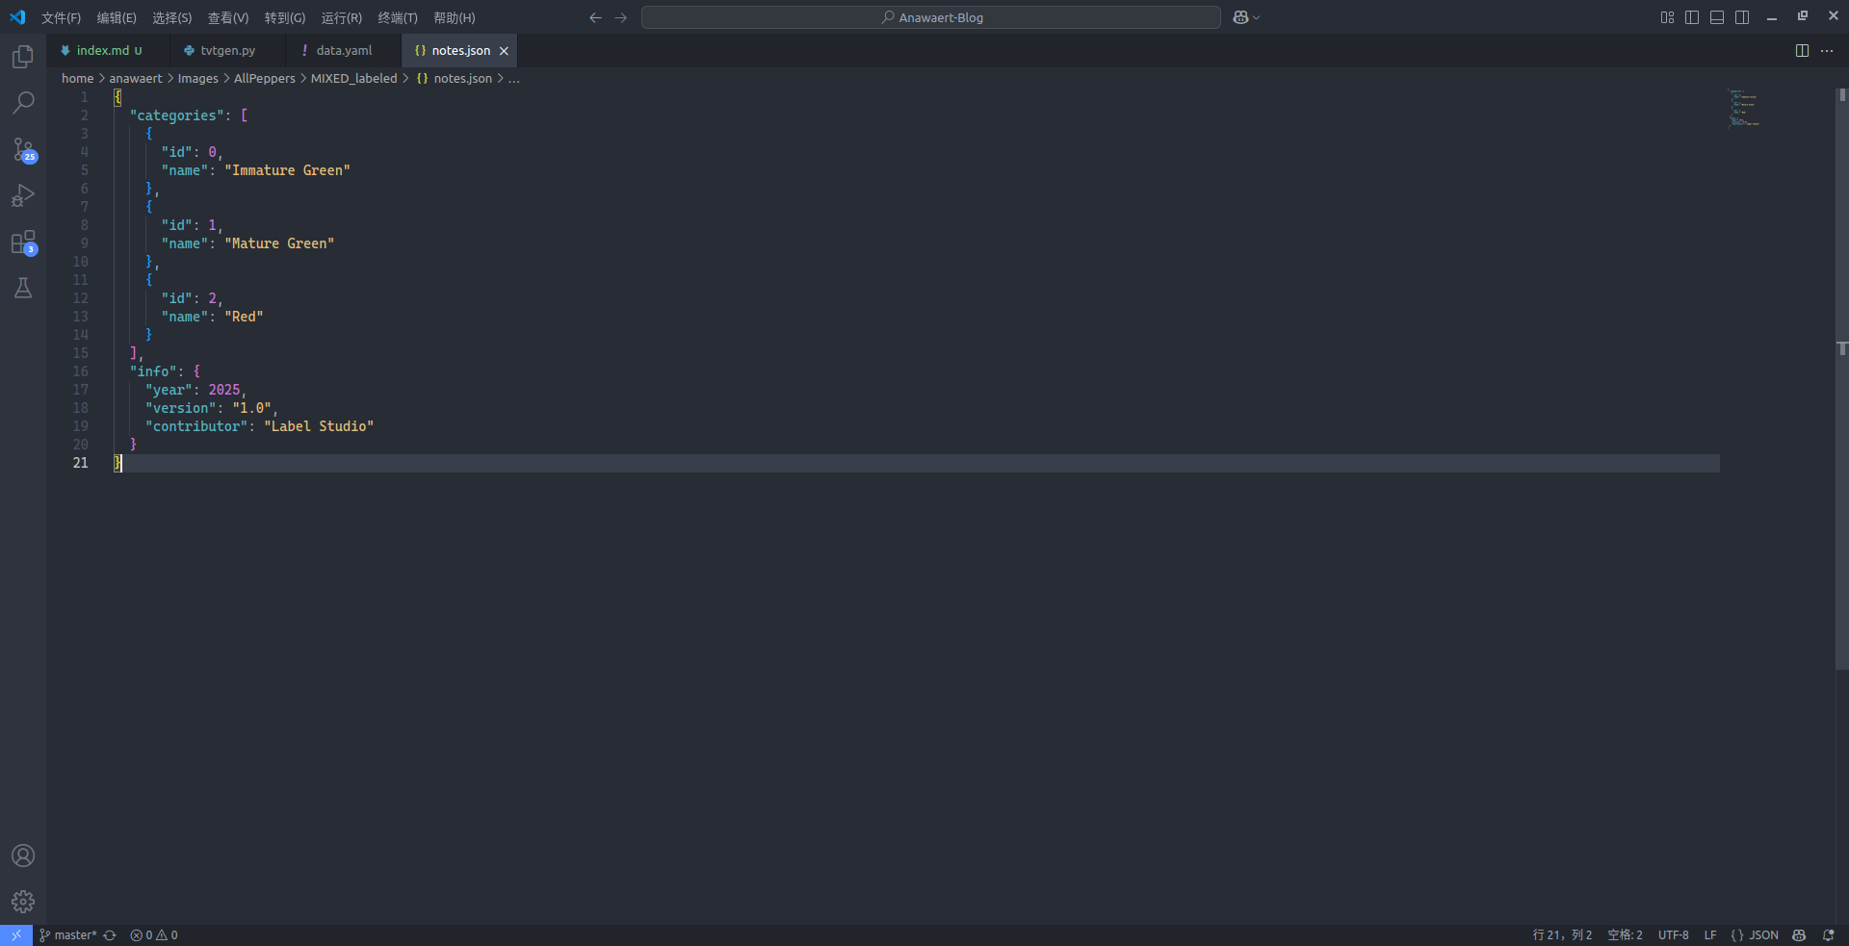Click MIXED_labeled in the breadcrumb path
Viewport: 1849px width, 946px height.
point(353,79)
